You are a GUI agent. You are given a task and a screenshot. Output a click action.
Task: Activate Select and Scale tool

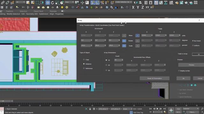(x=57, y=3)
